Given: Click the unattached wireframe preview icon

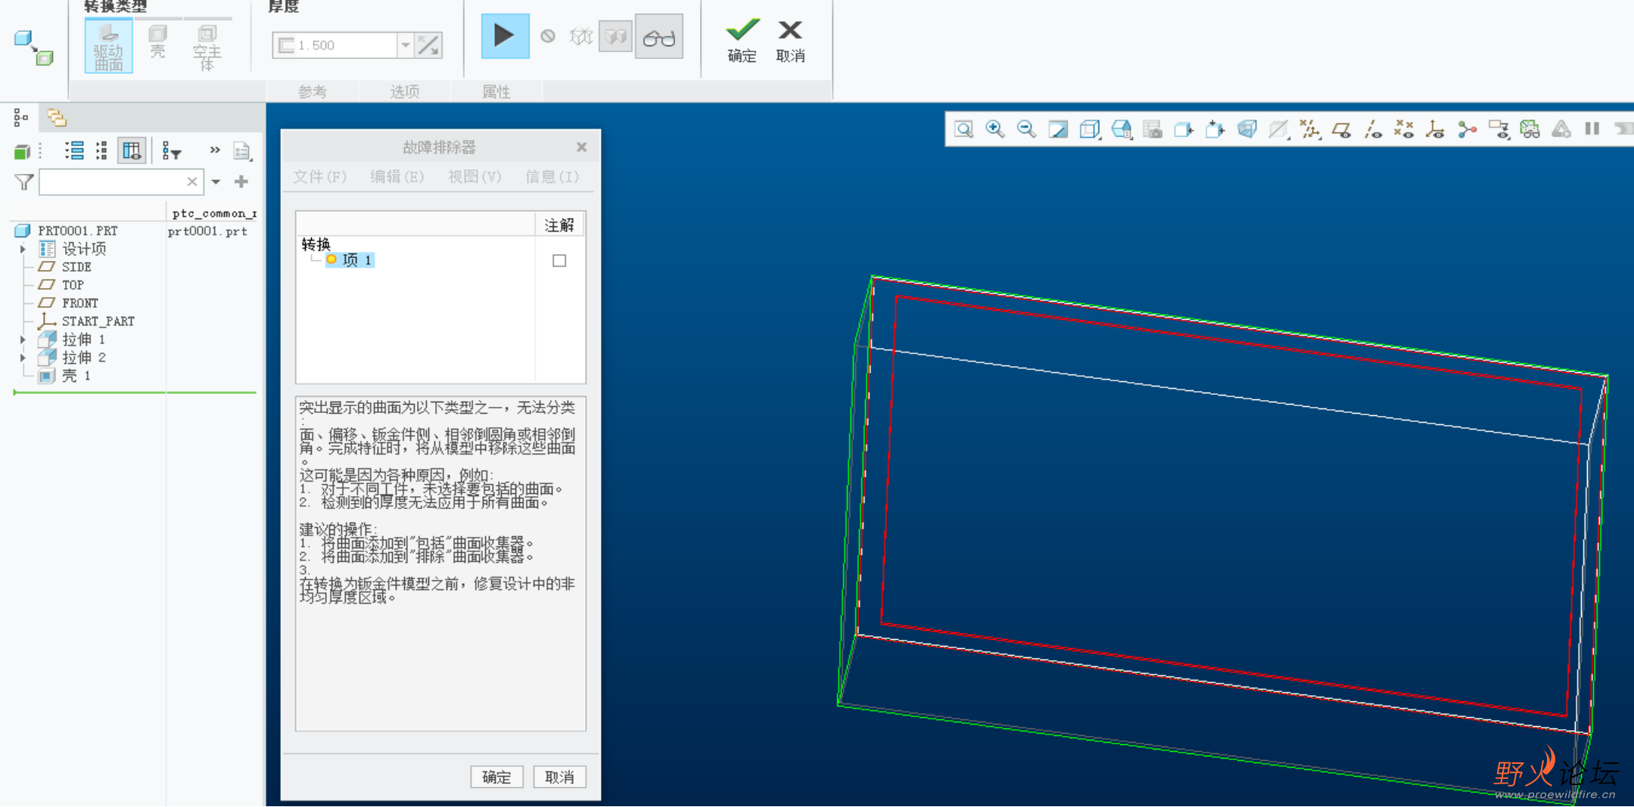Looking at the screenshot, I should [580, 36].
